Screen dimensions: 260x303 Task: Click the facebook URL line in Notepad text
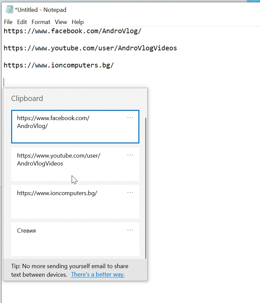73,31
